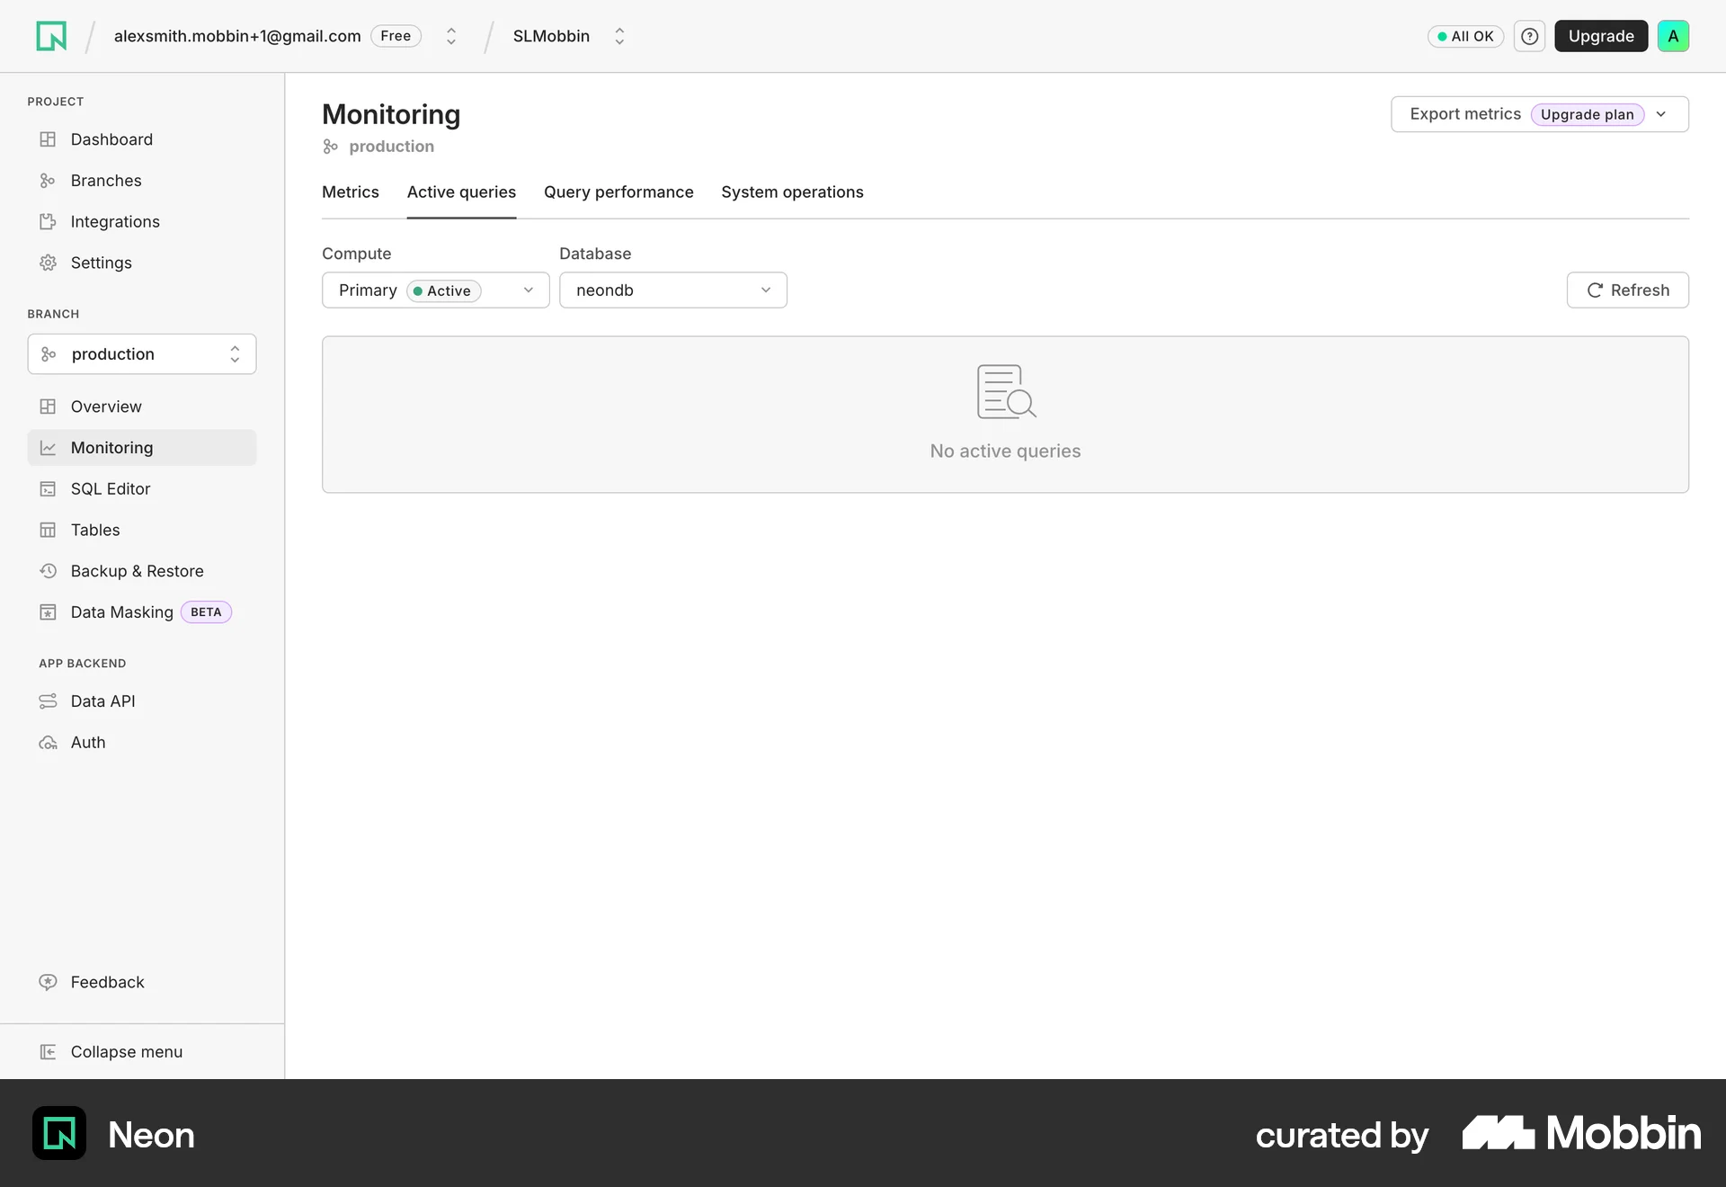
Task: Click the Active status badge in Compute
Action: [x=444, y=290]
